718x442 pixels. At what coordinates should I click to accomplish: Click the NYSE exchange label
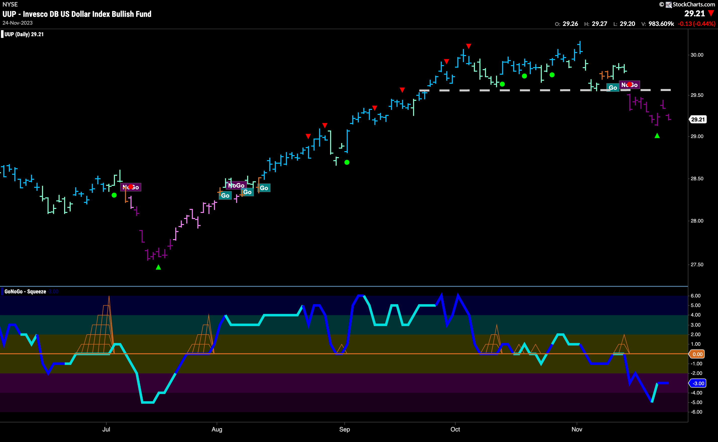(x=10, y=4)
